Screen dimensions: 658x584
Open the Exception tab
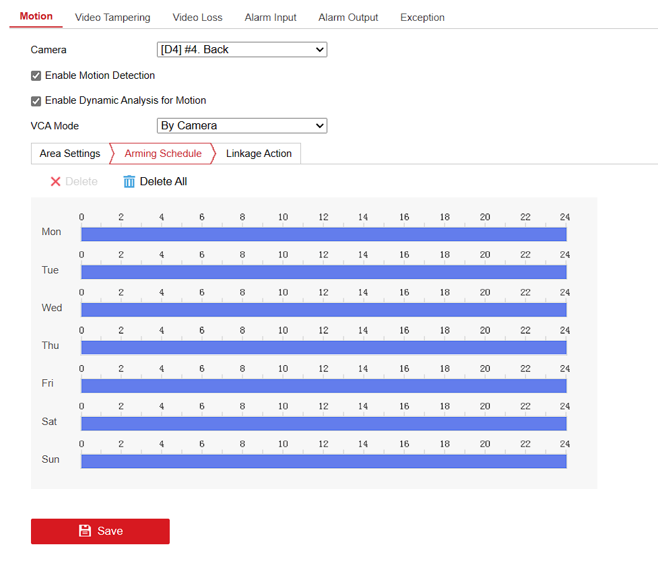[x=422, y=18]
